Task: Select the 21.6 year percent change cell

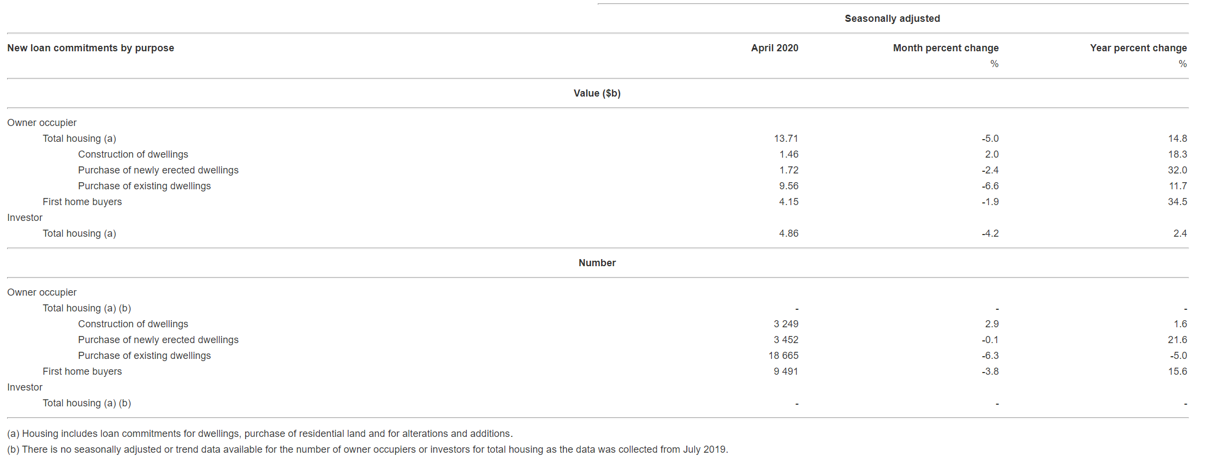Action: pos(1177,340)
